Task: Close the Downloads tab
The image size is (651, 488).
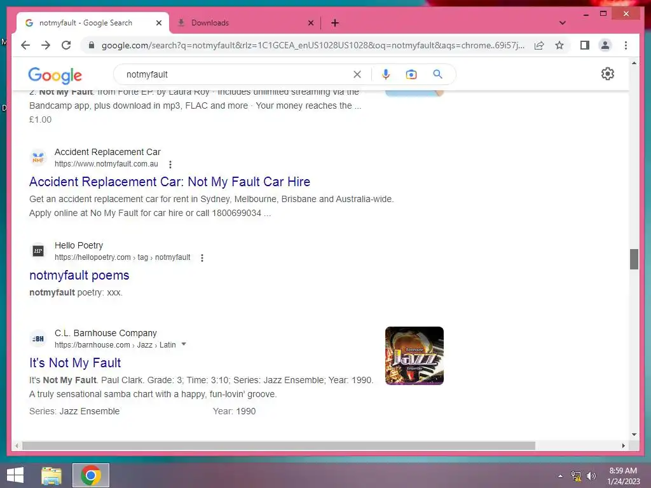Action: (311, 23)
